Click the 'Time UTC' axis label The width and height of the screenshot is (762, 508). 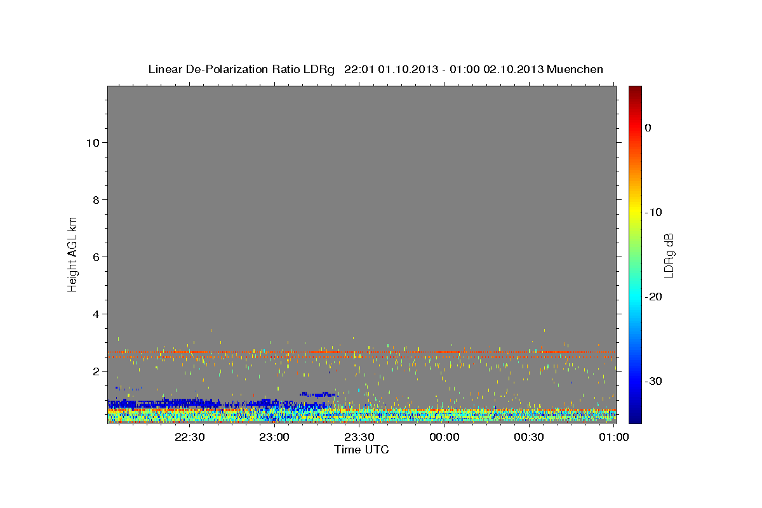[361, 450]
